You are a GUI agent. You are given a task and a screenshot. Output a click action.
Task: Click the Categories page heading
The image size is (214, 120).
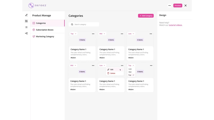click(76, 16)
